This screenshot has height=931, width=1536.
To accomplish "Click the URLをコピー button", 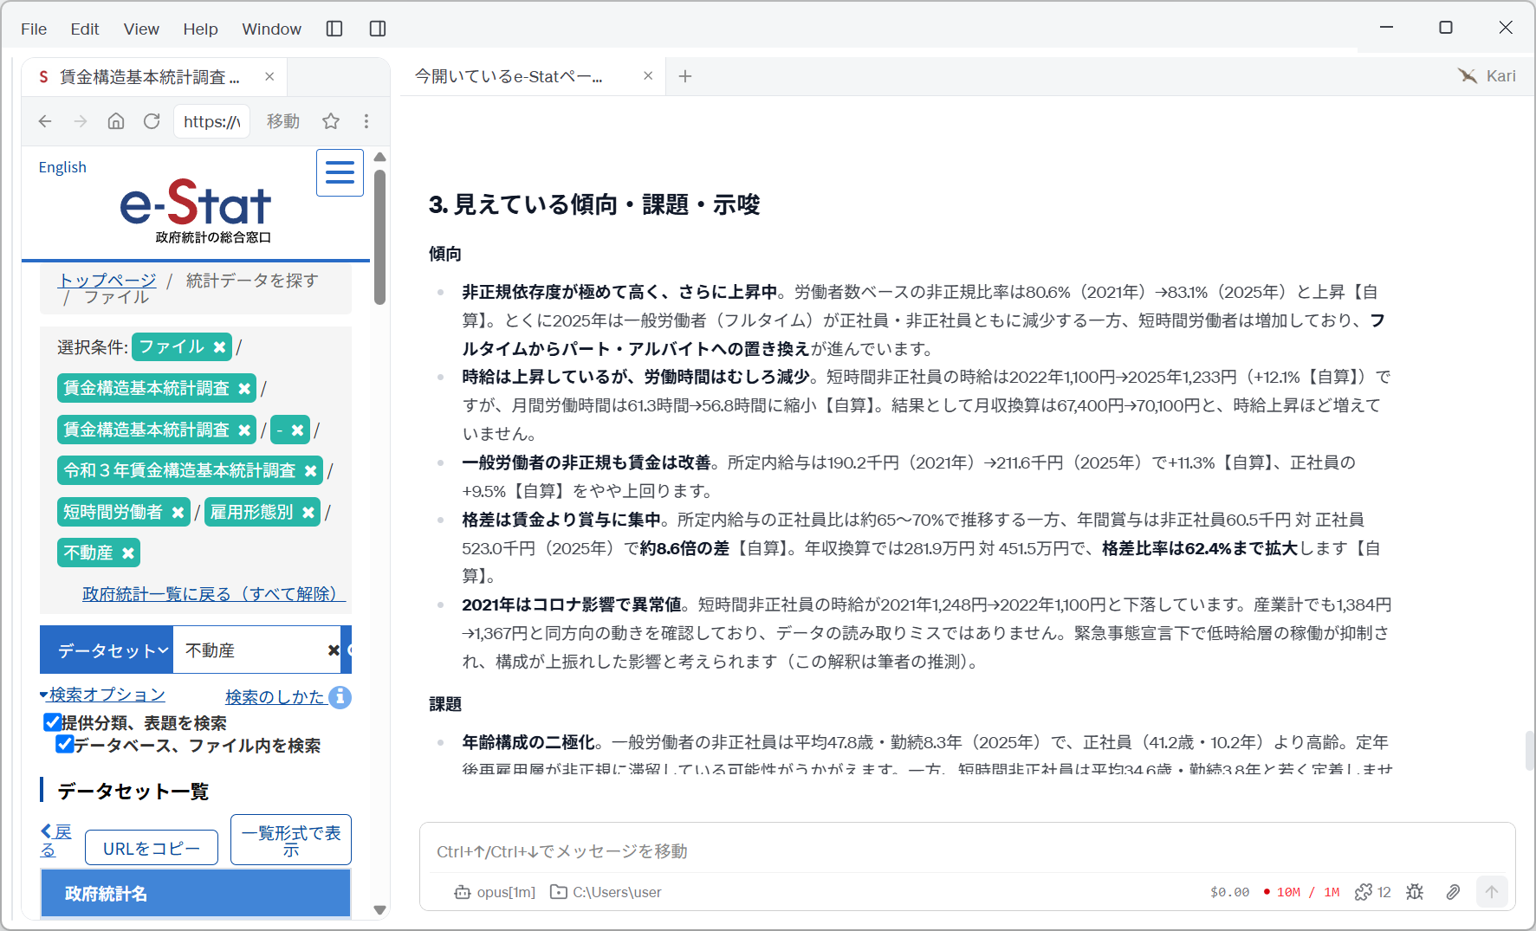I will 152,849.
